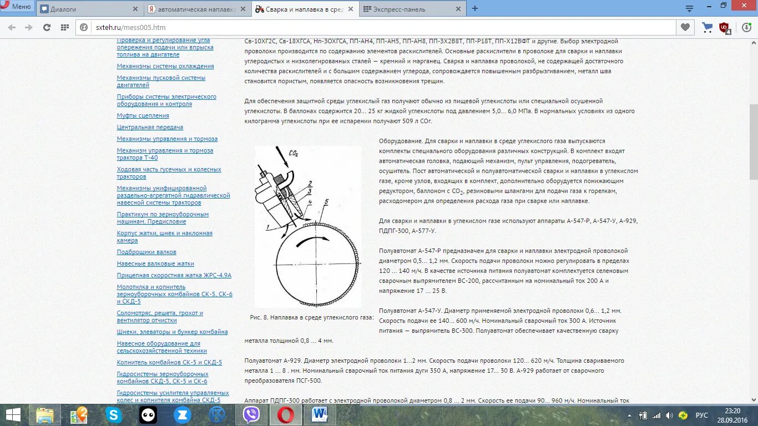
Task: Open a new browser tab with plus
Action: coord(475,9)
